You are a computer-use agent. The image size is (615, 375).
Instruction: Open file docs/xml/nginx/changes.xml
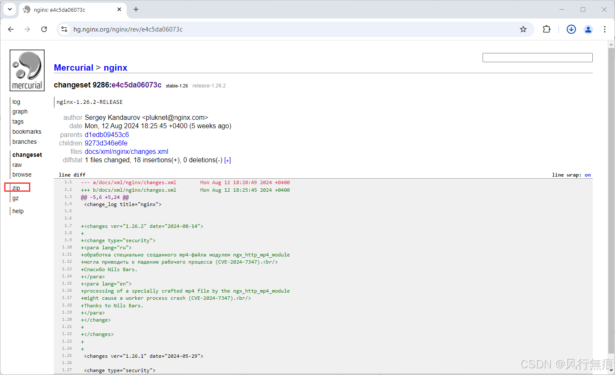pyautogui.click(x=127, y=151)
